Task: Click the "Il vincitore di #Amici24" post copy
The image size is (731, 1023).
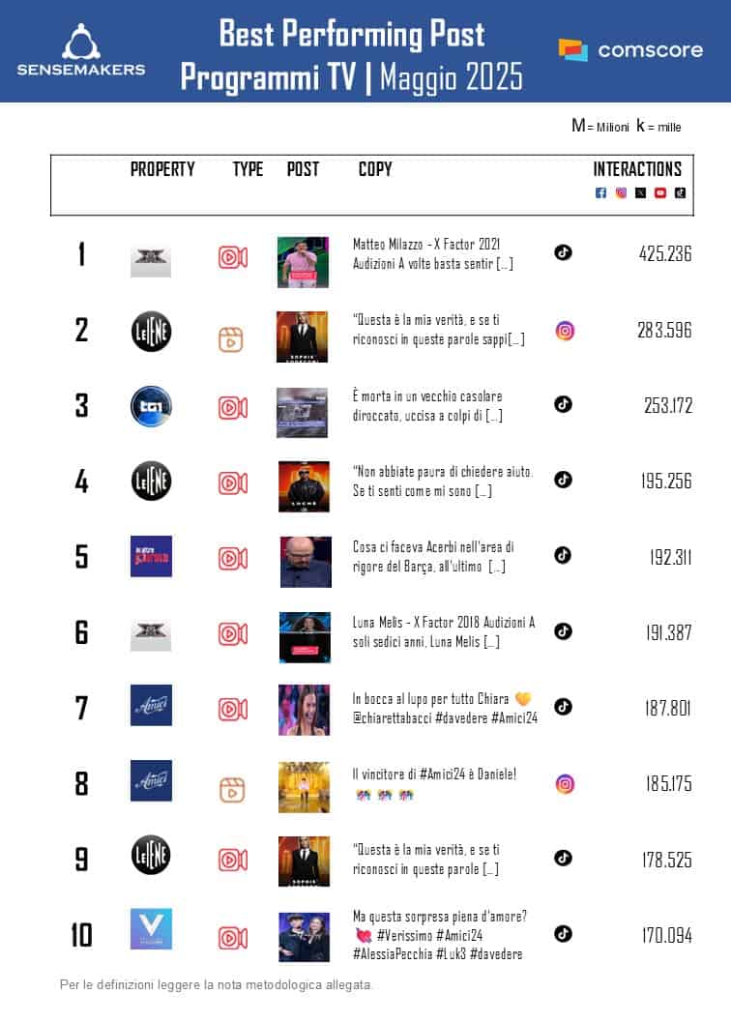Action: point(434,774)
